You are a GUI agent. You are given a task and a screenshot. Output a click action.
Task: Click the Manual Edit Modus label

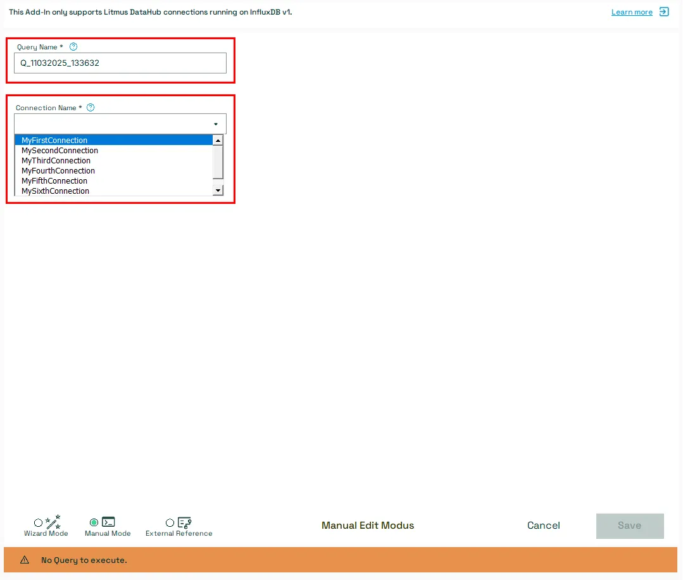tap(368, 525)
